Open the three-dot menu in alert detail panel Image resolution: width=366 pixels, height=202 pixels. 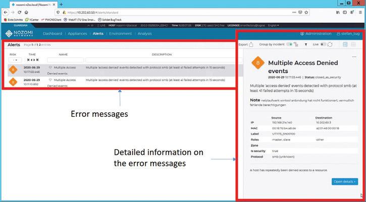(354, 57)
